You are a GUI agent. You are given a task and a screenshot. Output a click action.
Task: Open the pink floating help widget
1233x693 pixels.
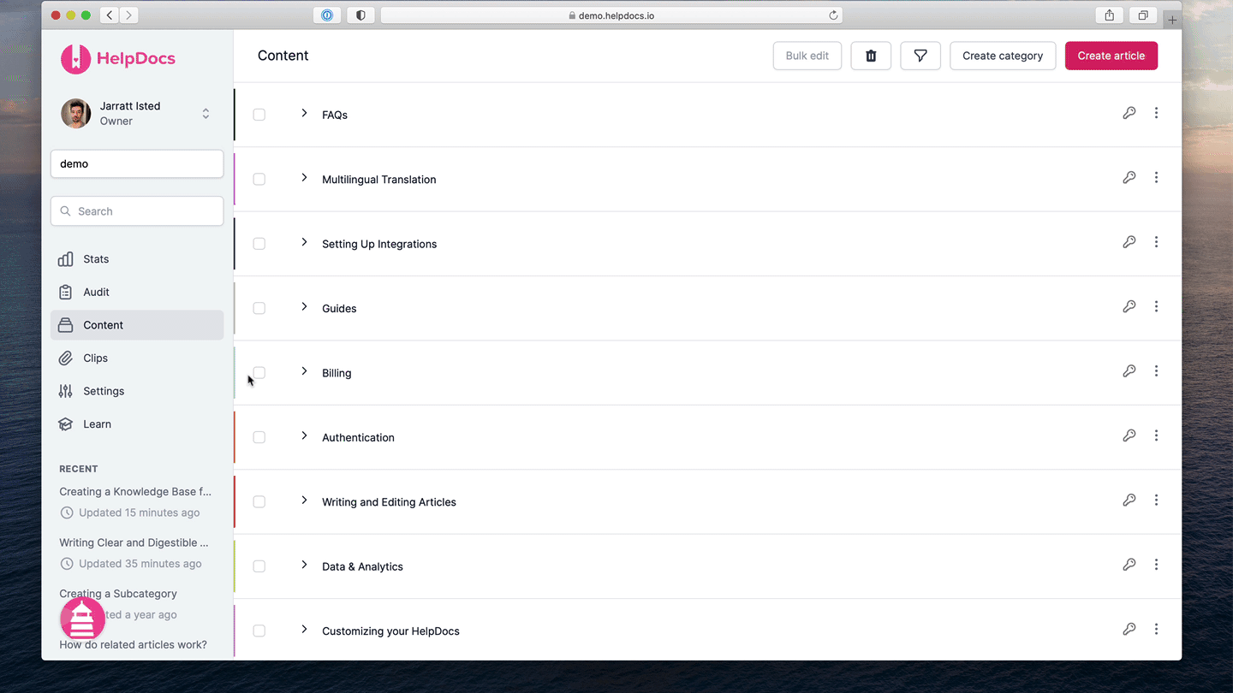click(82, 619)
